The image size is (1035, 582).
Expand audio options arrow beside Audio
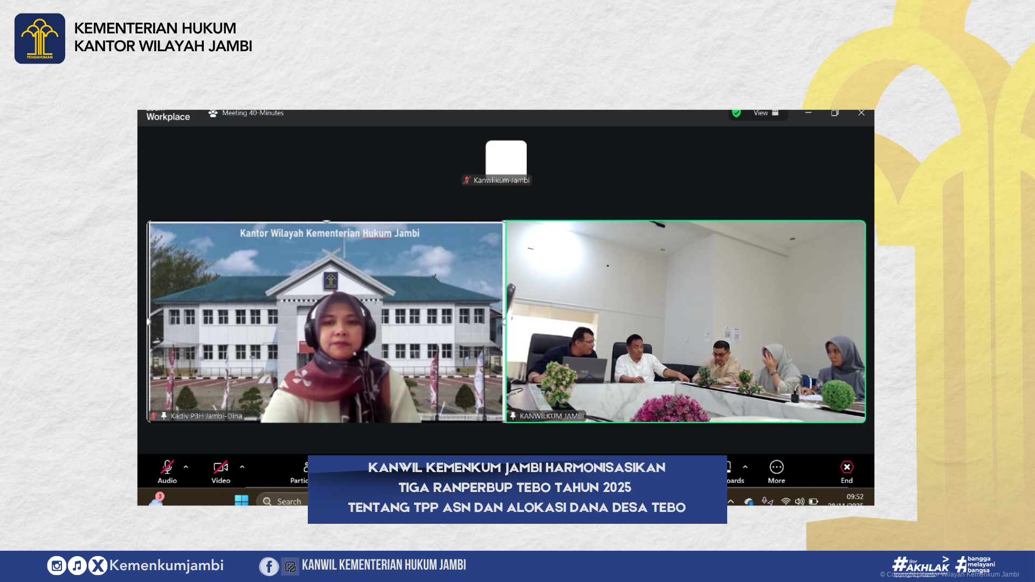[186, 467]
